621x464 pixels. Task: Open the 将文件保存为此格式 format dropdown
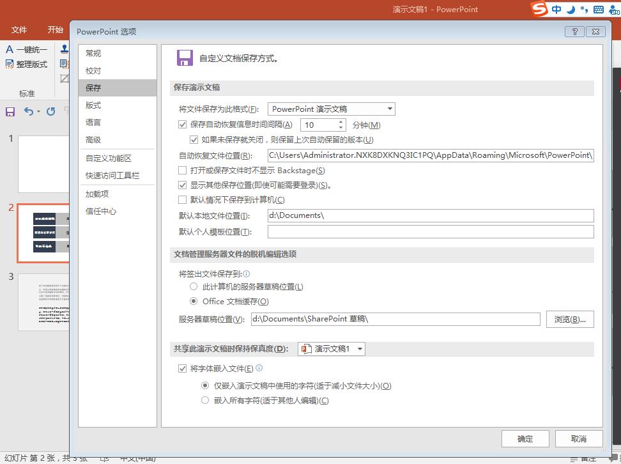331,109
